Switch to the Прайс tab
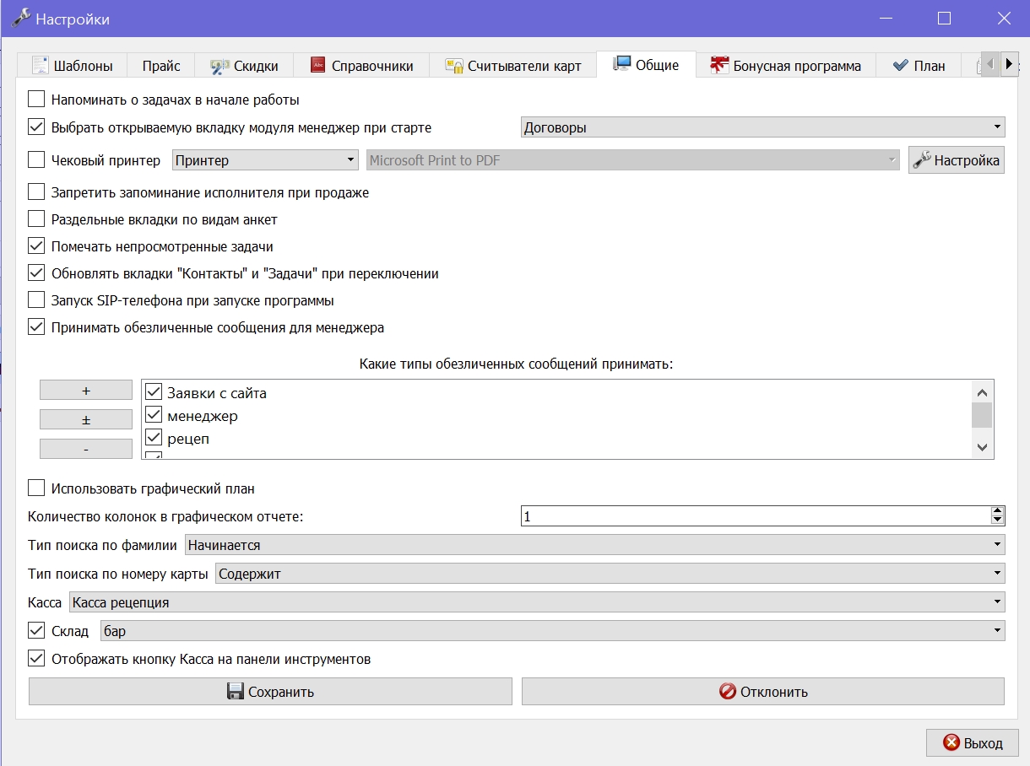 click(160, 66)
